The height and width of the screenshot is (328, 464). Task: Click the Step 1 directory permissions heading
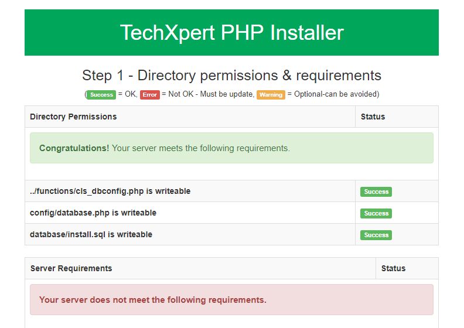click(x=231, y=76)
